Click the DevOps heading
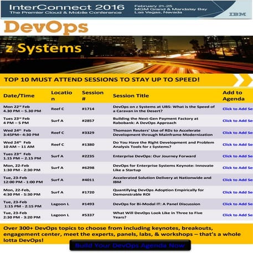This screenshot has width=253, height=253. click(46, 27)
